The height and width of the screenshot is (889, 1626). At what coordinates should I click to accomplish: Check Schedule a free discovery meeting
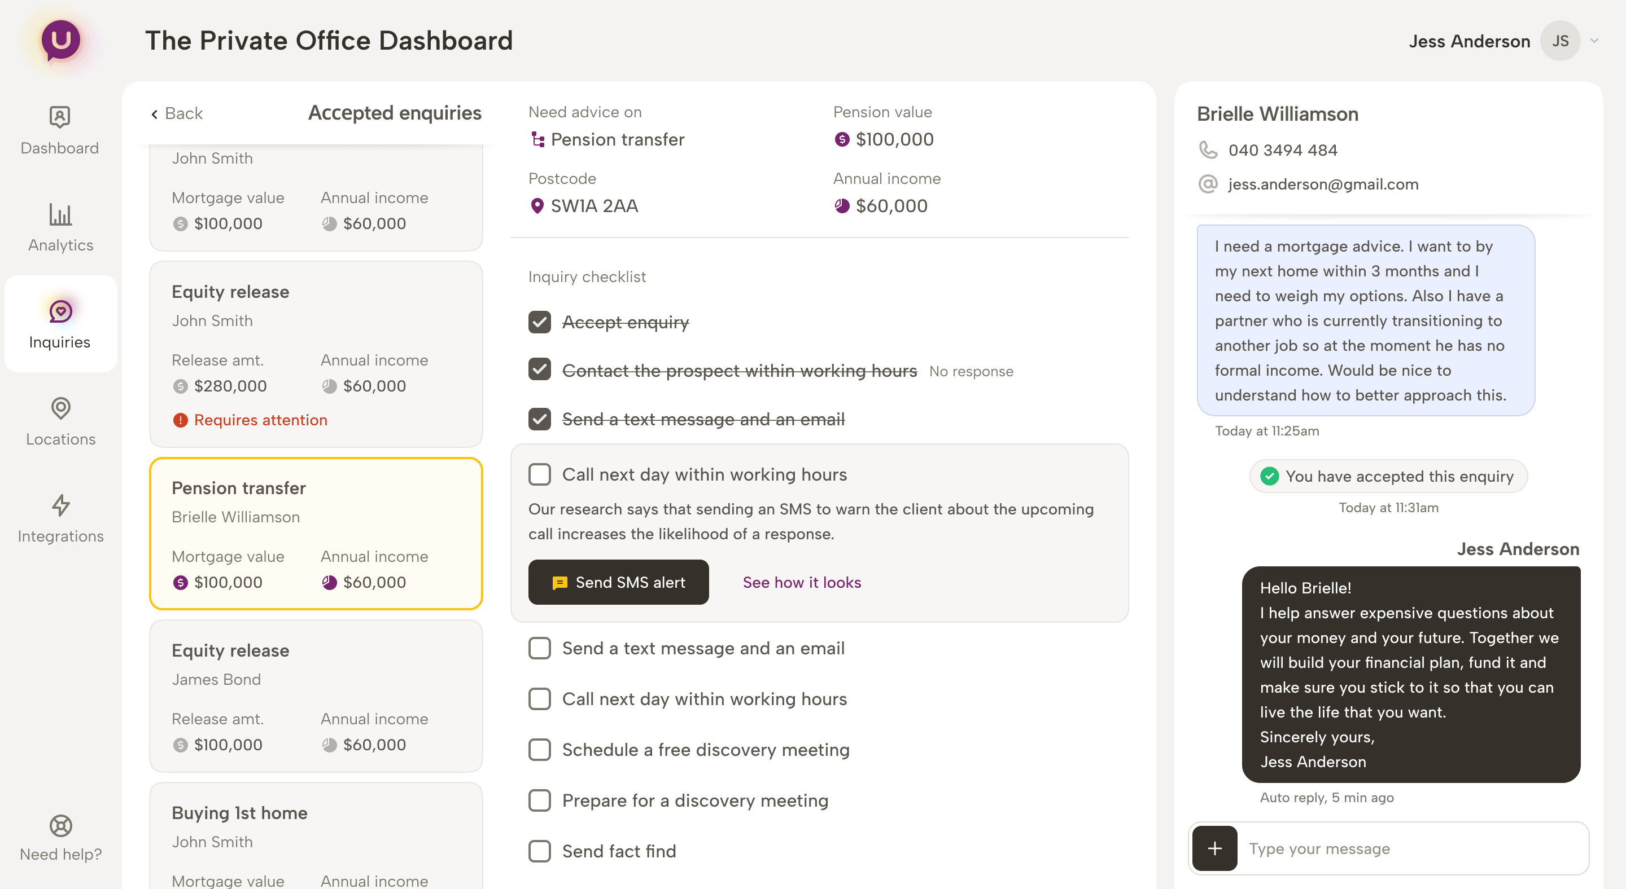[x=540, y=750]
